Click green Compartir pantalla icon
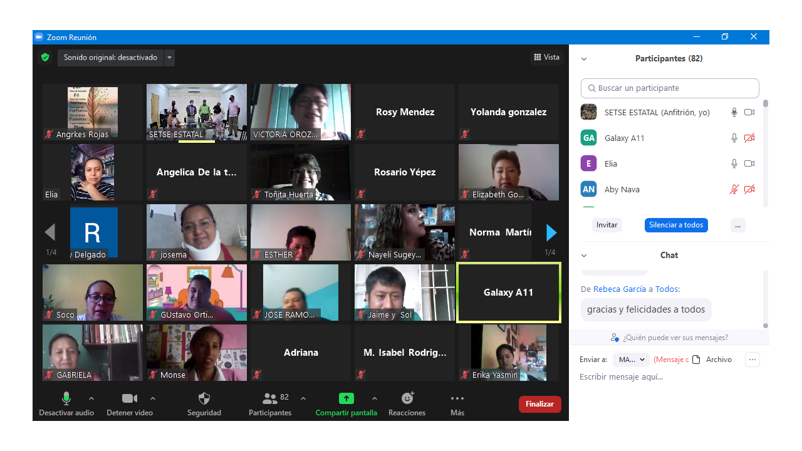This screenshot has width=802, height=451. click(346, 398)
